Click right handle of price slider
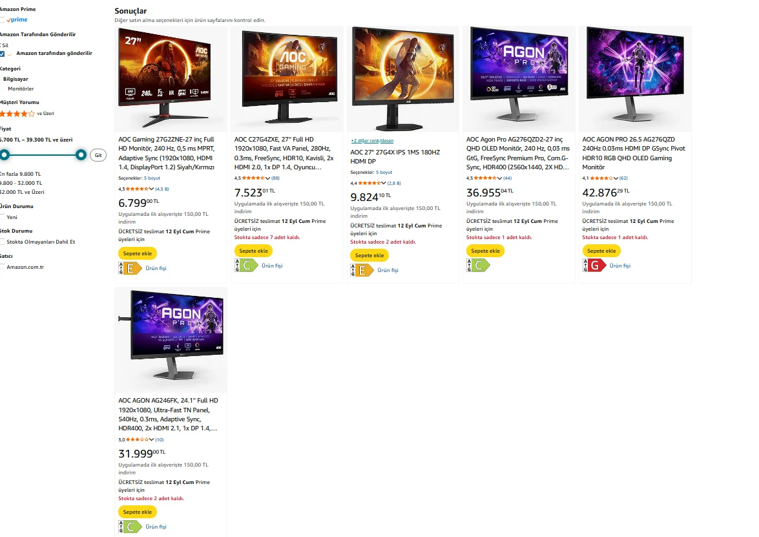Screen dimensions: 759x537 [x=81, y=155]
